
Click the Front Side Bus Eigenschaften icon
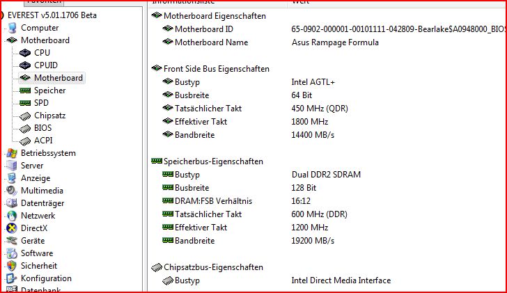(157, 68)
